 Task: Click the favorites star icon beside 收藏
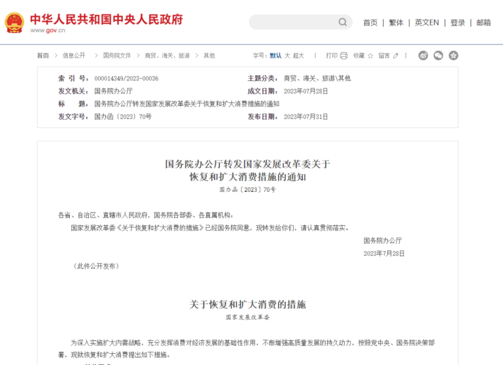click(x=370, y=55)
